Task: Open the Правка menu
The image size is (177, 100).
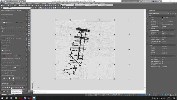Action: point(12,3)
